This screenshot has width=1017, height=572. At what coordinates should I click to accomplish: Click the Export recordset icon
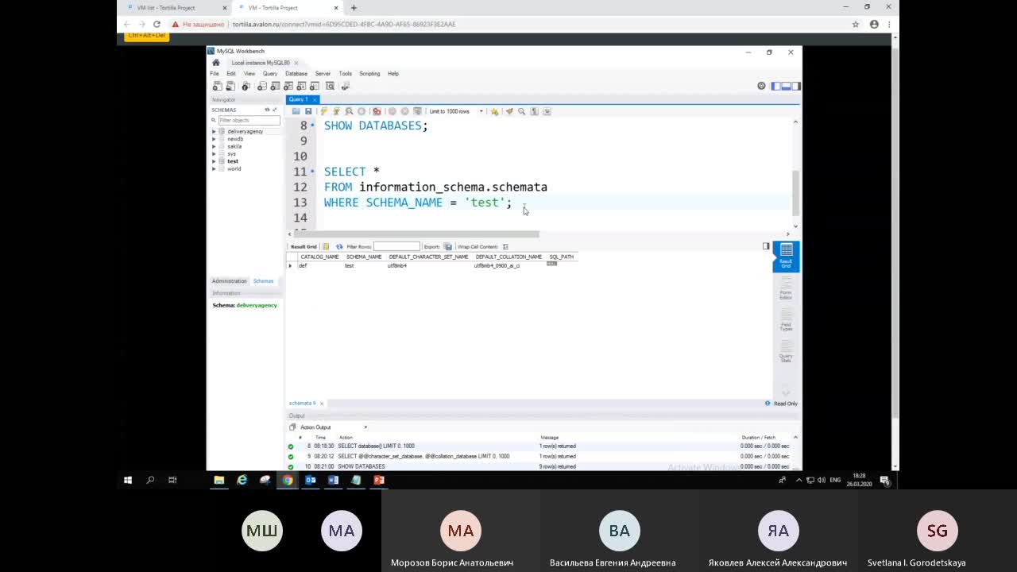pyautogui.click(x=447, y=246)
